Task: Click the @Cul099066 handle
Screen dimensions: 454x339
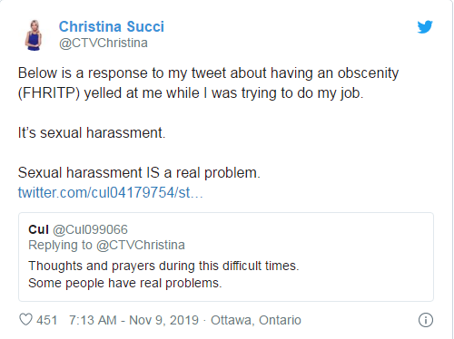Action: [90, 229]
